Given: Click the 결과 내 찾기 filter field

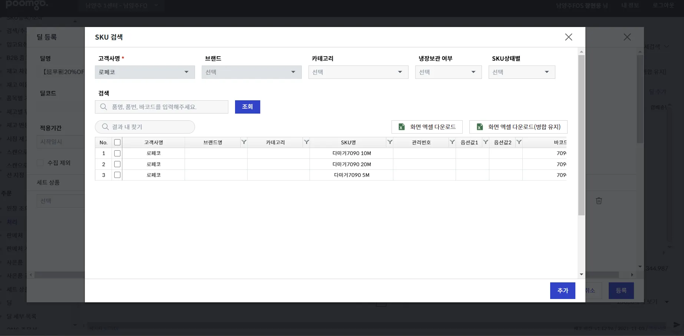Looking at the screenshot, I should click(x=145, y=127).
